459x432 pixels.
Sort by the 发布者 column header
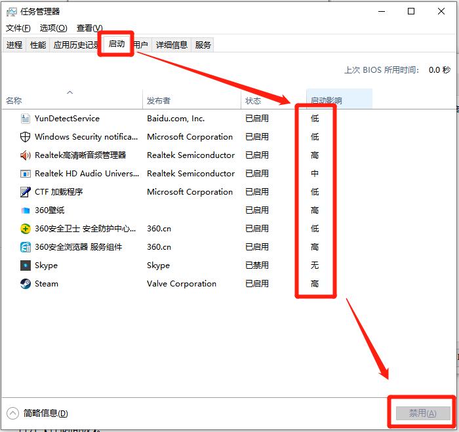pos(191,100)
